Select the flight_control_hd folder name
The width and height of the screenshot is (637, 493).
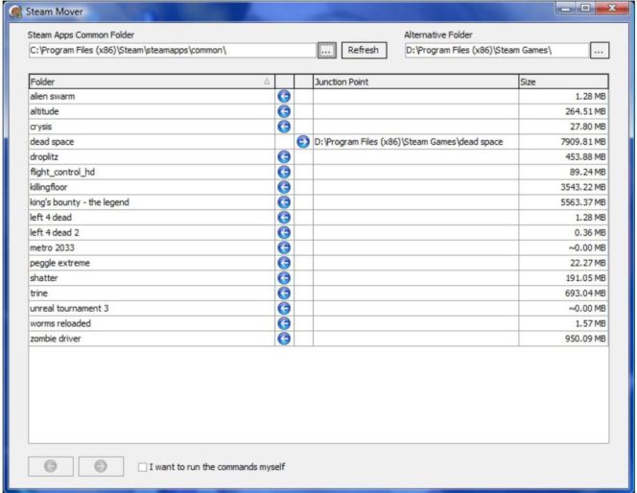(x=62, y=172)
